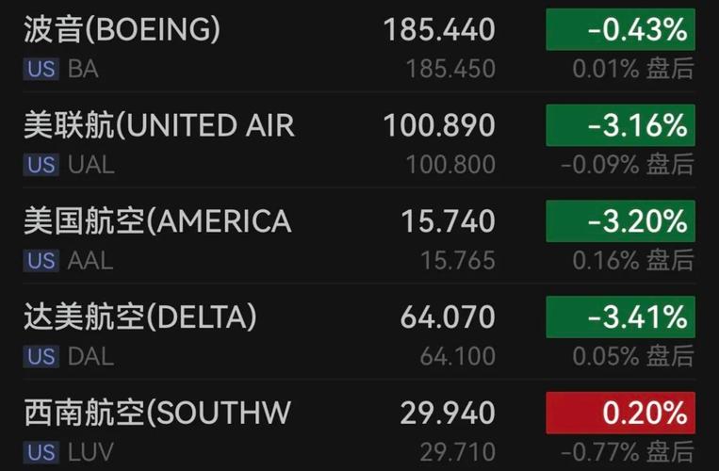719x471 pixels.
Task: Open the 波音(BOEING) stock row
Action: click(x=360, y=46)
